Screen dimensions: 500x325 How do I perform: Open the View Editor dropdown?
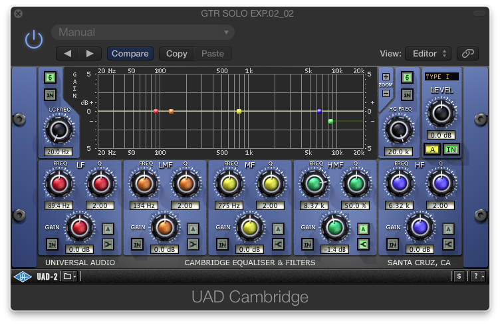428,54
